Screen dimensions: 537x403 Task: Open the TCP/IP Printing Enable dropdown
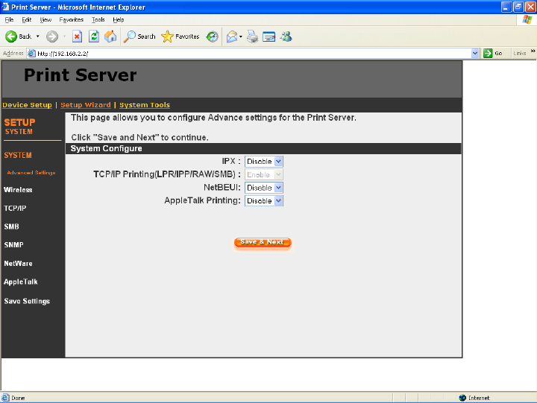click(264, 174)
